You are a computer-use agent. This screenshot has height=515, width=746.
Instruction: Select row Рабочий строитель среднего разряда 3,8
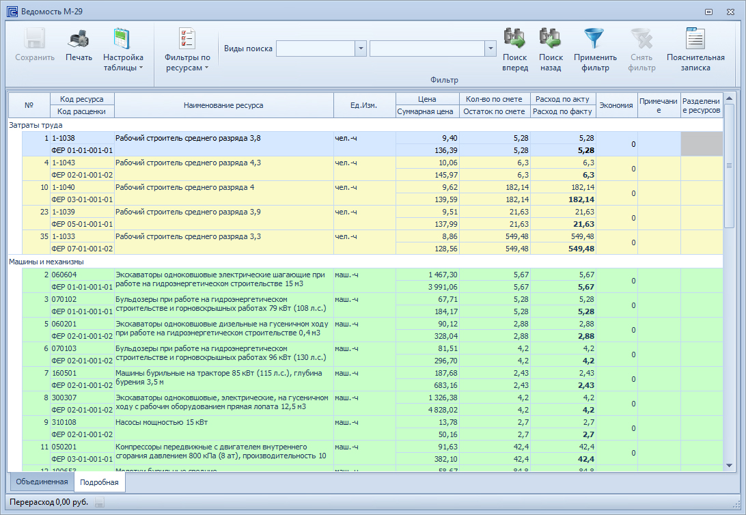click(372, 144)
